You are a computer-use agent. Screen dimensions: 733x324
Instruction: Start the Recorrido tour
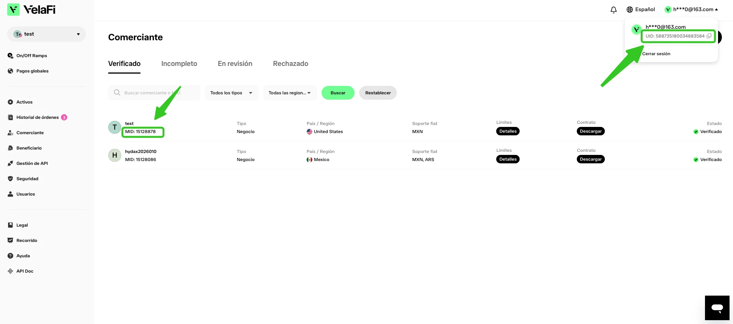(x=26, y=240)
